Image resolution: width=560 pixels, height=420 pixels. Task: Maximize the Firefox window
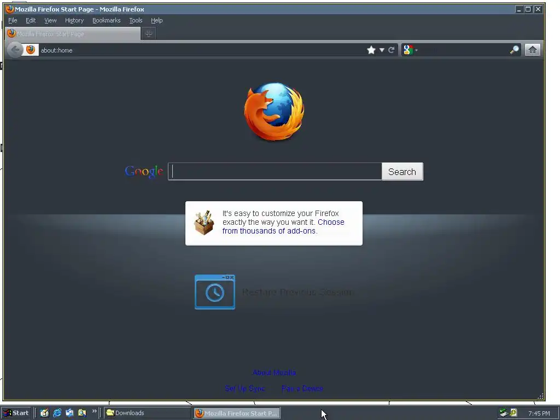528,9
